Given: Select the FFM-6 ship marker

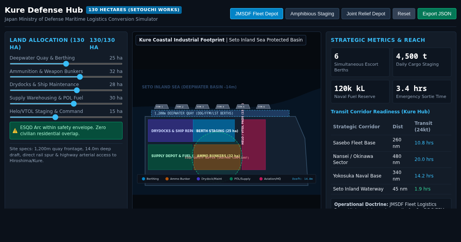Looking at the screenshot, I should [263, 107].
